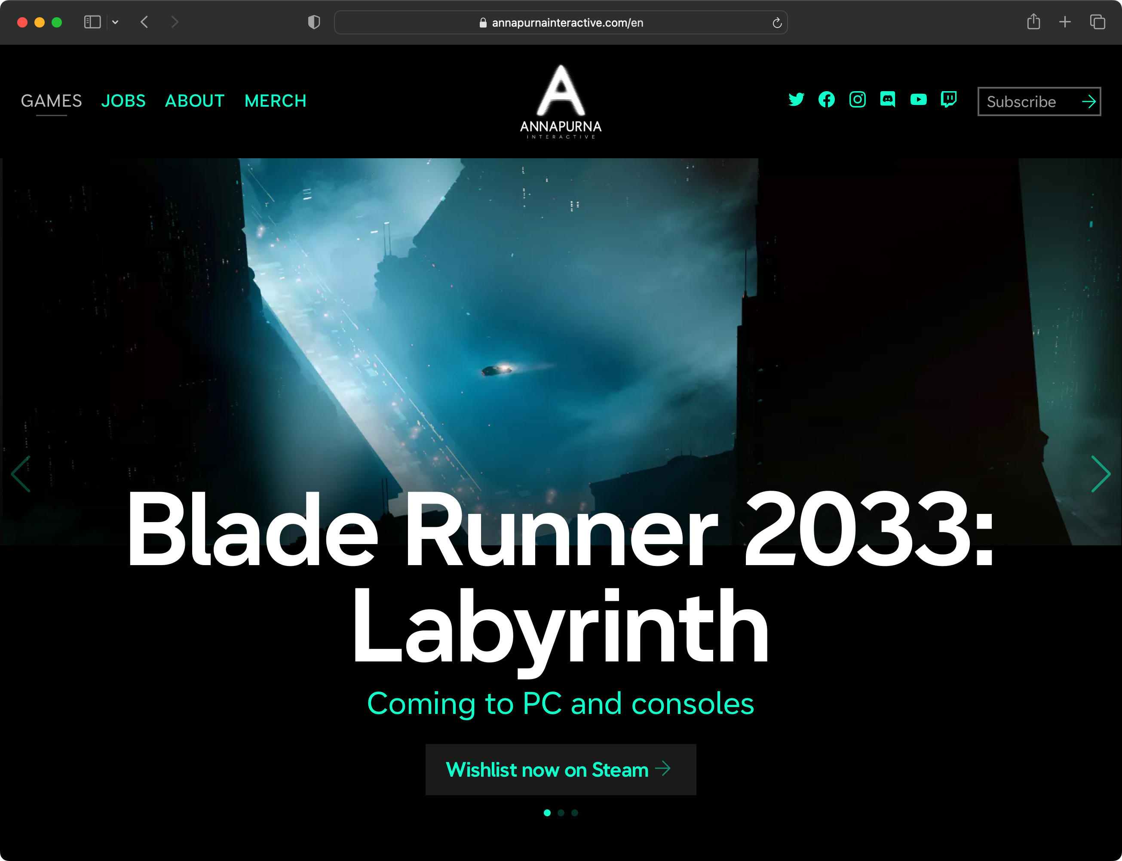Open the Twitch icon link

point(949,99)
